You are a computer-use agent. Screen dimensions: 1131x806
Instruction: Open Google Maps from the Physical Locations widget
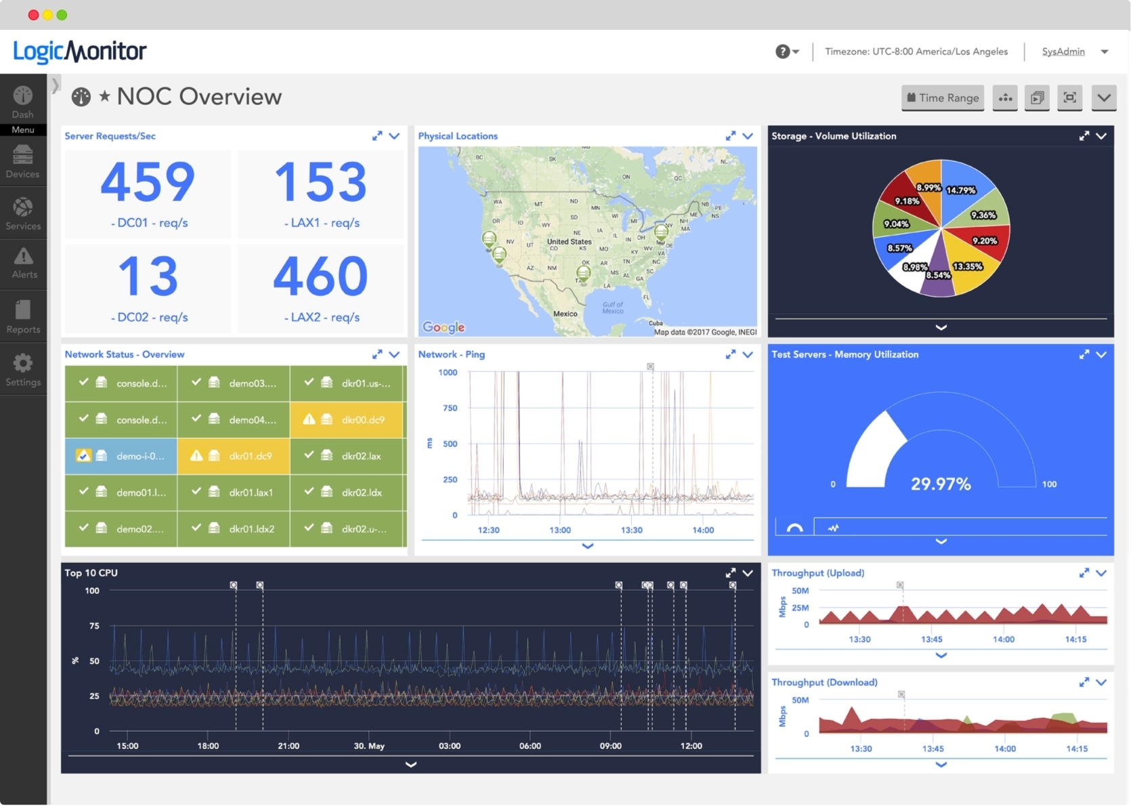(443, 327)
